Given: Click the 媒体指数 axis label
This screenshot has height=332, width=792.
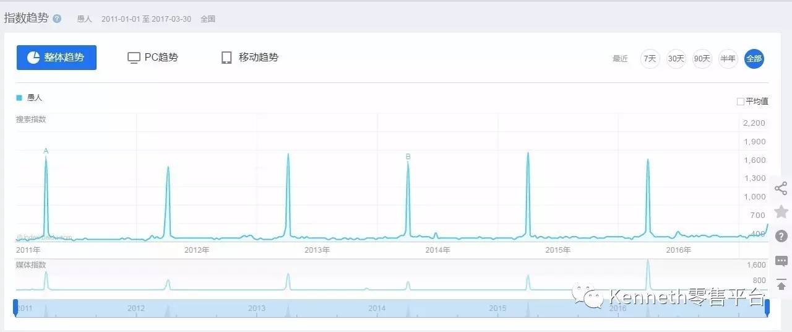Looking at the screenshot, I should pyautogui.click(x=31, y=265).
